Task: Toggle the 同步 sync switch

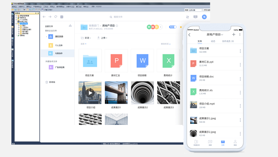Action: click(173, 27)
